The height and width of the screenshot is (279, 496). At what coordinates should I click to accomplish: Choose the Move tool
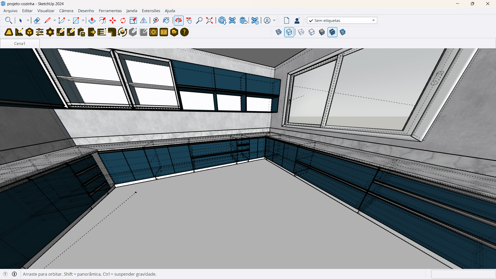113,20
